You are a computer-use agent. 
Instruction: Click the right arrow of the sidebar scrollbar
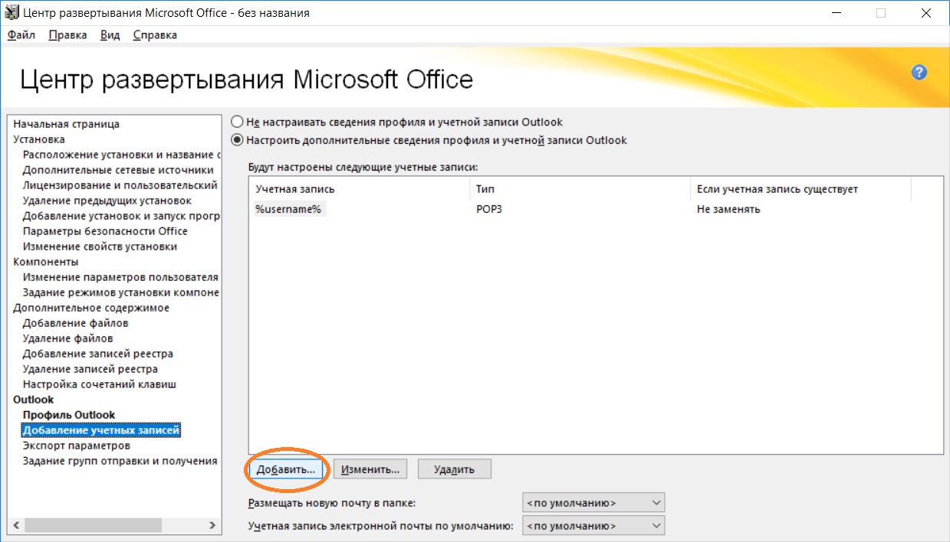point(213,526)
